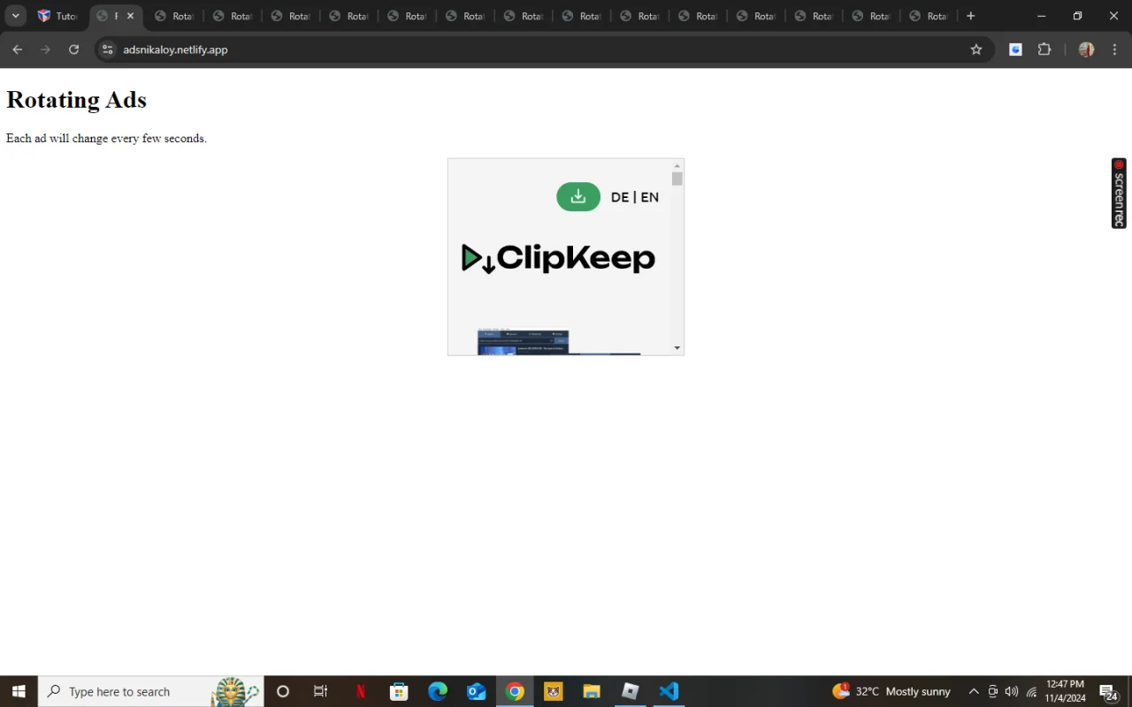This screenshot has height=707, width=1132.
Task: Launch Roblox from the taskbar
Action: click(631, 691)
